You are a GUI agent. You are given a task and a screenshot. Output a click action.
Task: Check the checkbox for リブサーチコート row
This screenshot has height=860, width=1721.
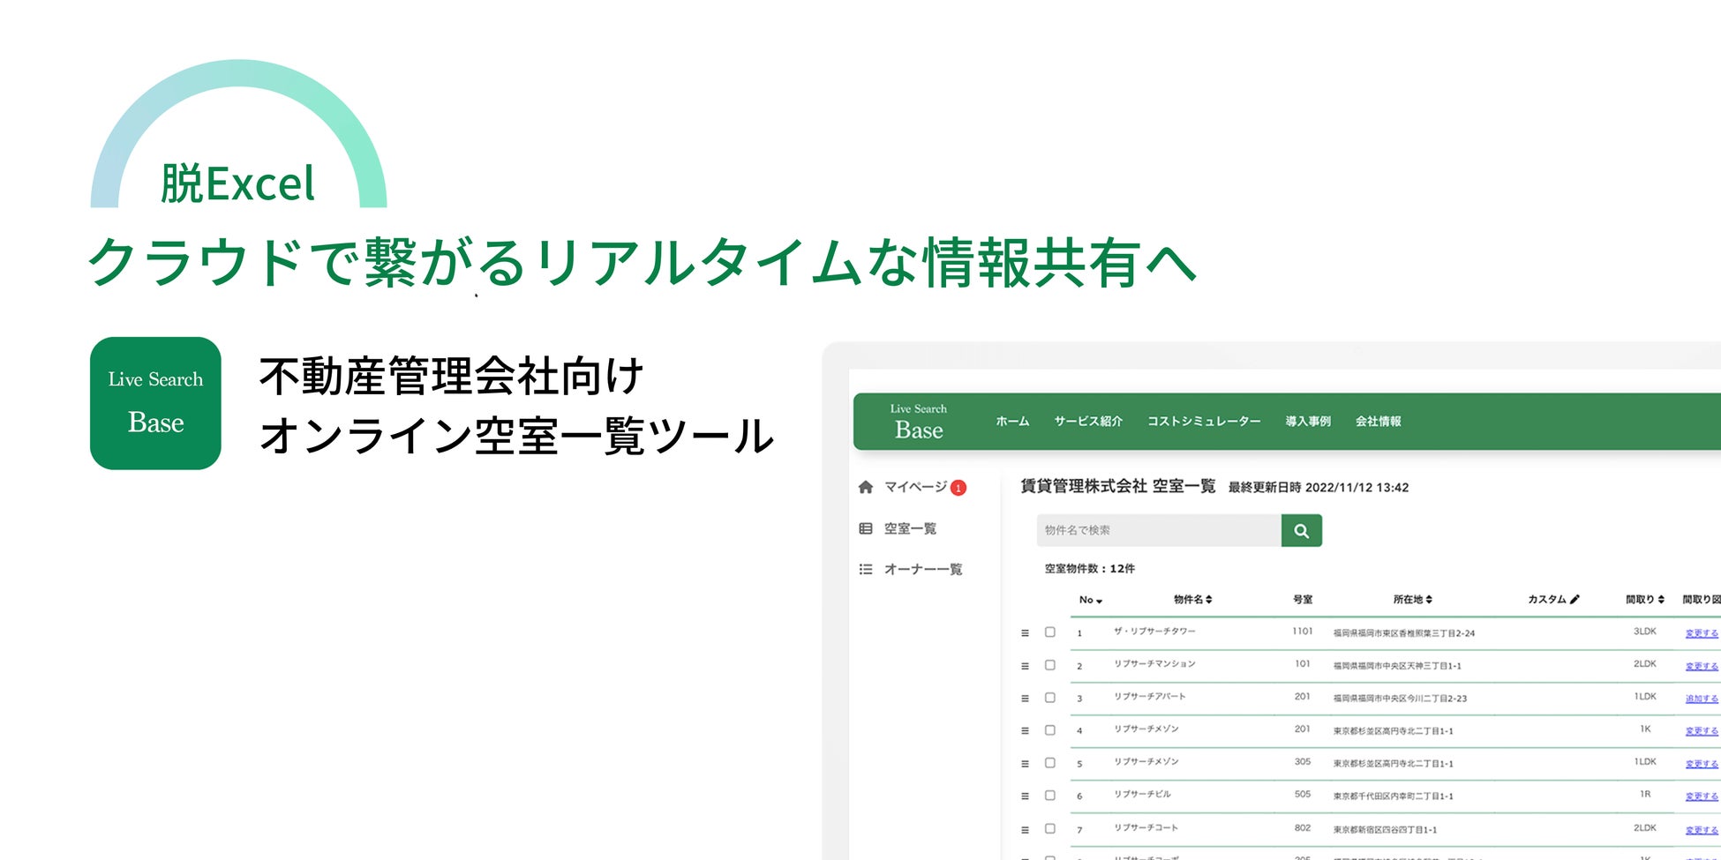[1050, 828]
